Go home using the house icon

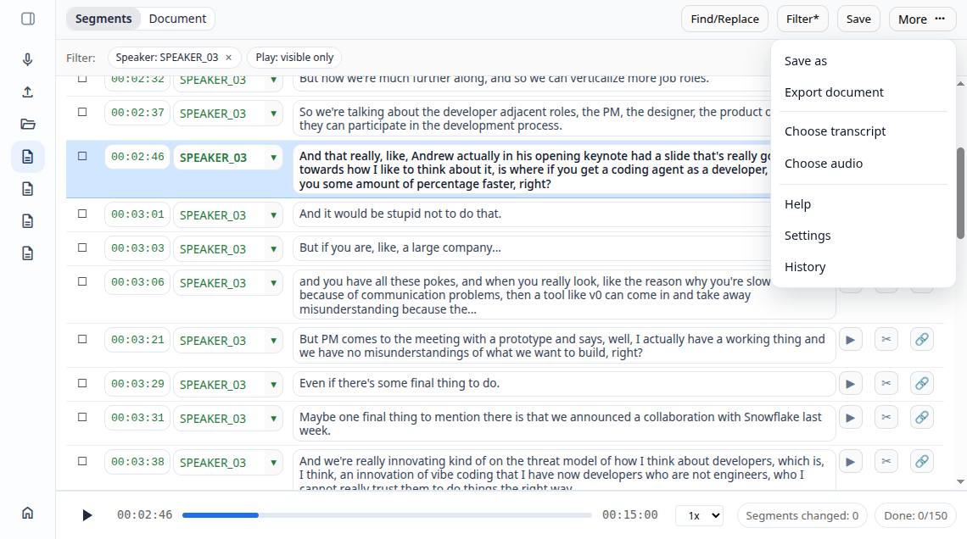point(27,513)
